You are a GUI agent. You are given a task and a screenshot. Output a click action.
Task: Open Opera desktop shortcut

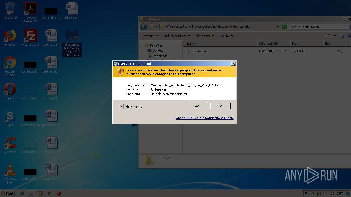[x=10, y=91]
